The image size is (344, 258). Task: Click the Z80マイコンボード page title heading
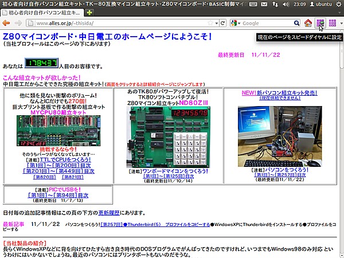107,37
